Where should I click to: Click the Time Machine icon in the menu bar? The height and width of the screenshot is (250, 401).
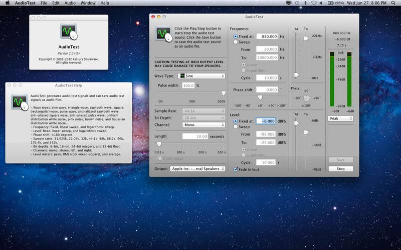click(x=297, y=3)
